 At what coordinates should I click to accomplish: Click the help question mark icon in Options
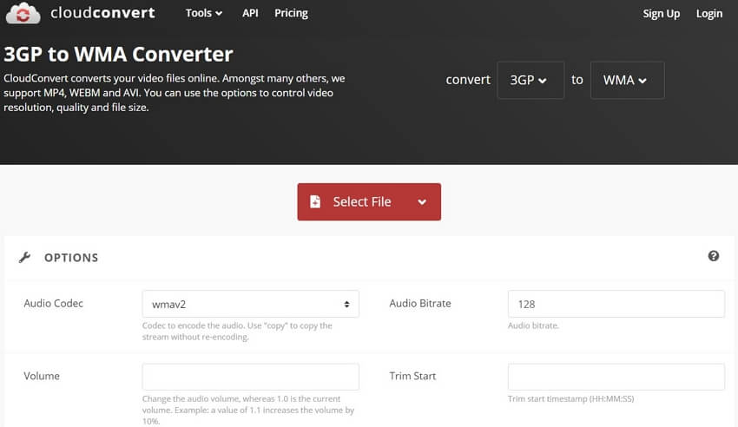point(713,256)
